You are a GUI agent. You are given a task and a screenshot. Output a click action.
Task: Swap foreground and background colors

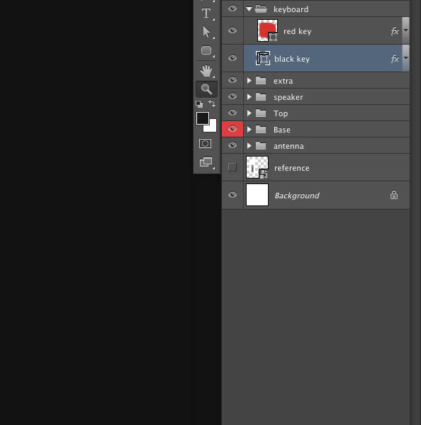[x=212, y=103]
